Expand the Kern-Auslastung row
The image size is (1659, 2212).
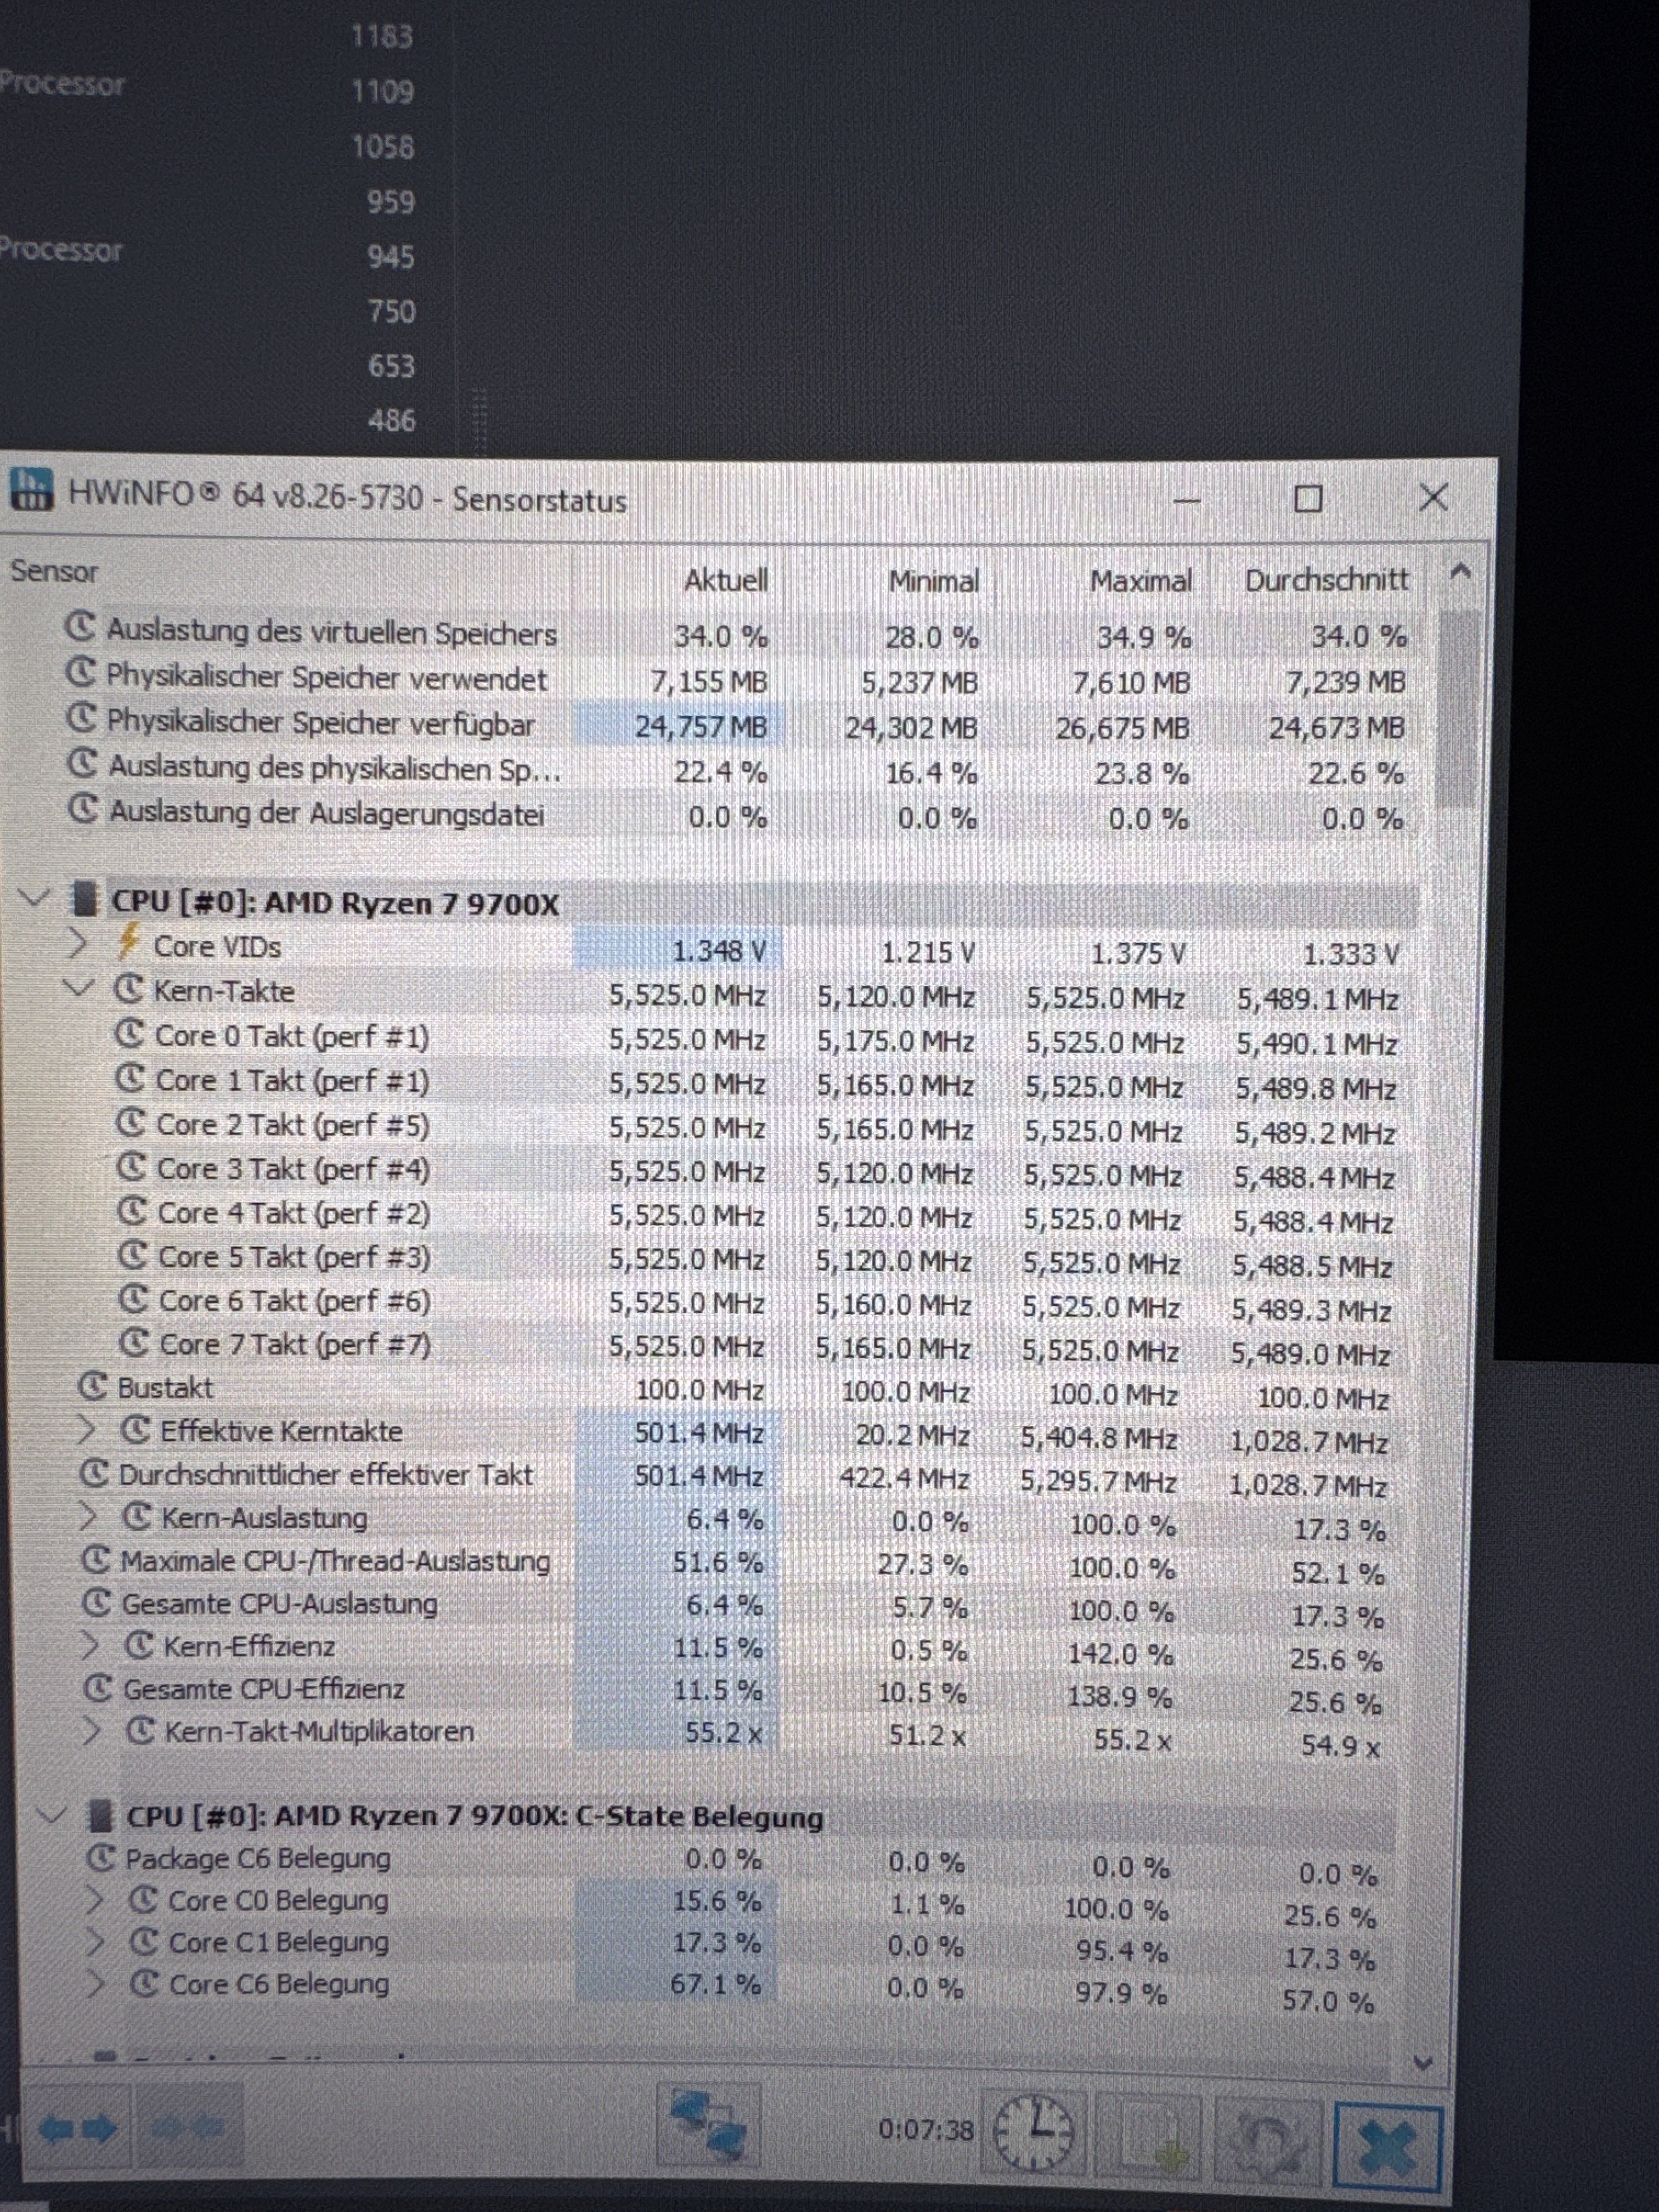(88, 1517)
